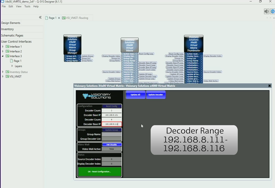
Task: Click the Encoder Base IP field
Action: point(111,115)
